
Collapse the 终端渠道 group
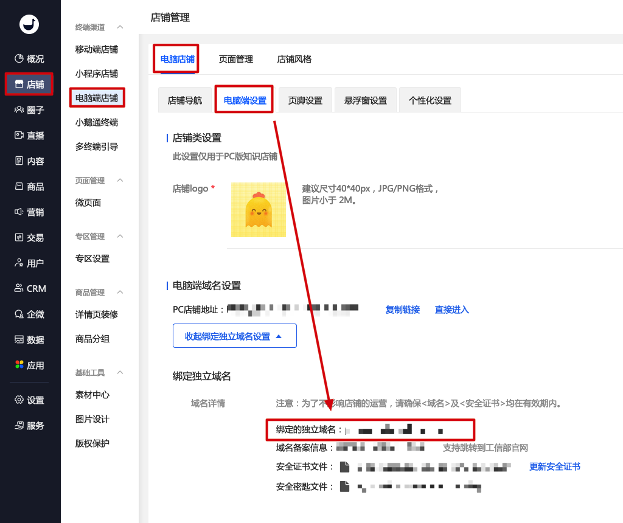pos(120,27)
